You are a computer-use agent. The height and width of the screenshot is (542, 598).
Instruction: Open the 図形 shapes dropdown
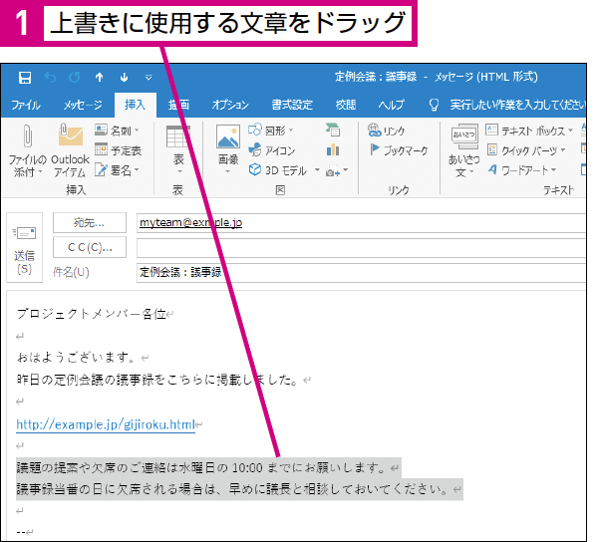271,131
